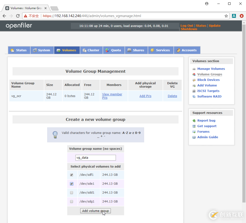Open View member PVs link
Image resolution: width=246 pixels, height=223 pixels.
(x=112, y=96)
